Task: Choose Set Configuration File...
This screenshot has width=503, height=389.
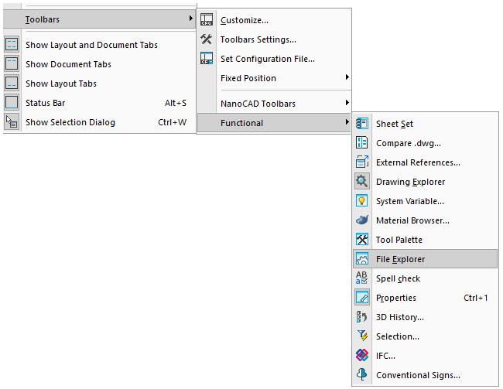Action: [267, 59]
